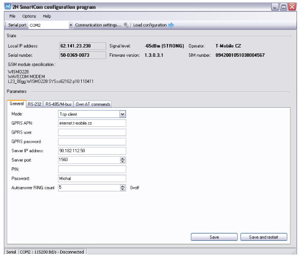The image size is (300, 256).
Task: Click the Serial status bar panel
Action: tap(11, 252)
